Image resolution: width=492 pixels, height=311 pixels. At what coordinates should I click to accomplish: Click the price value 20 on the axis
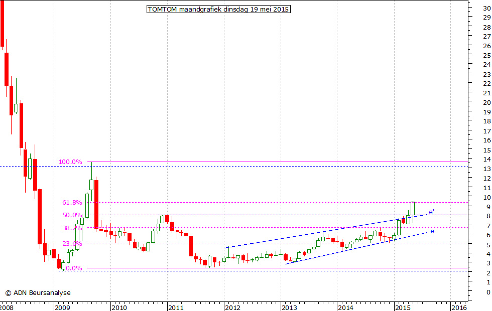487,103
